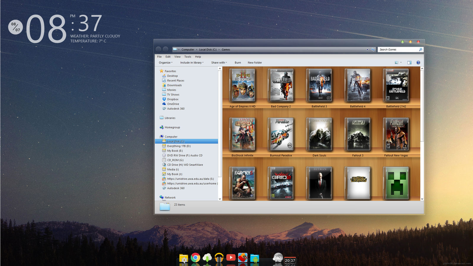Open the View menu

click(177, 57)
